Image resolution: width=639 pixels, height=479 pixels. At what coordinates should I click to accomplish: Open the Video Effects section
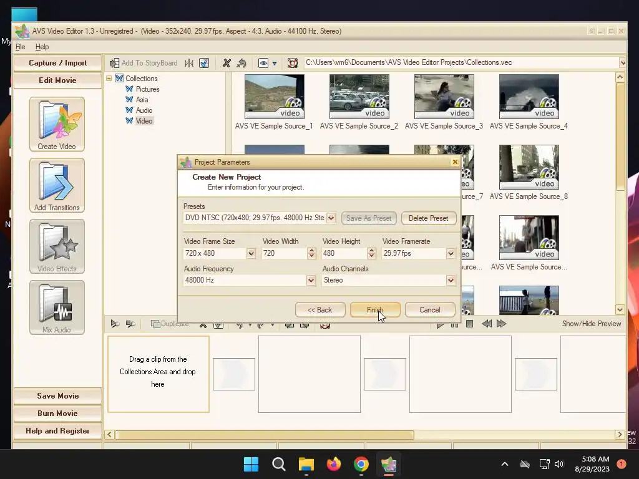[x=57, y=246]
